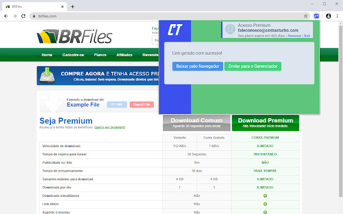
Task: Open the Chrome three-dot menu
Action: click(x=337, y=16)
